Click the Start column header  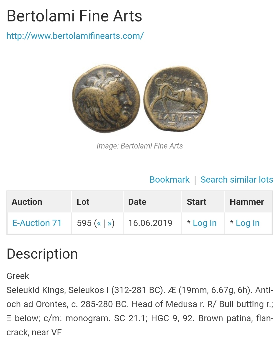196,202
